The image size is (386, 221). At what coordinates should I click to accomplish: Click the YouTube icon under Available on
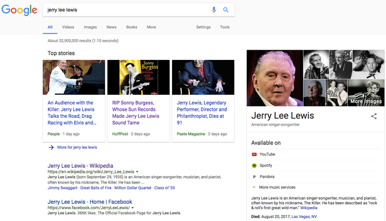coord(254,155)
